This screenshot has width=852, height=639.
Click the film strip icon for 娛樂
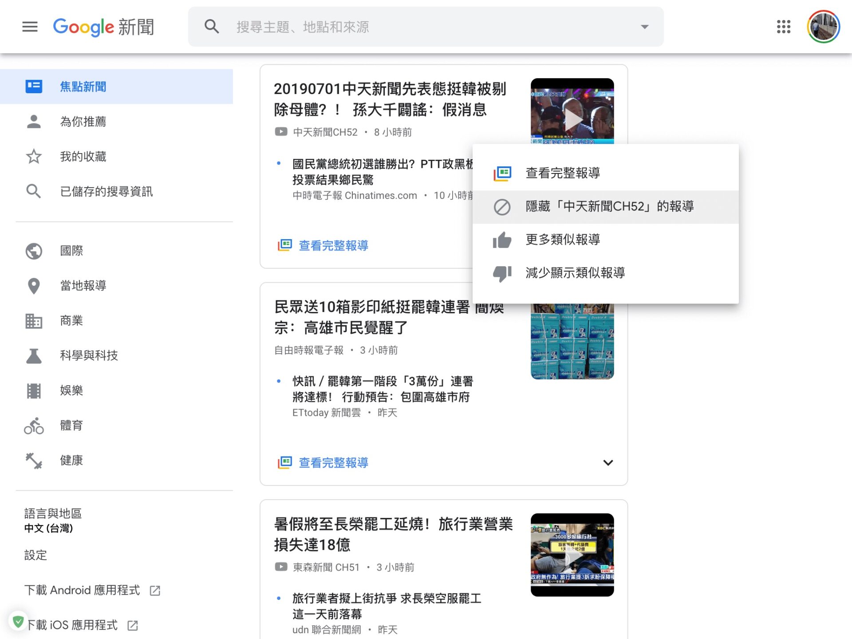coord(34,390)
